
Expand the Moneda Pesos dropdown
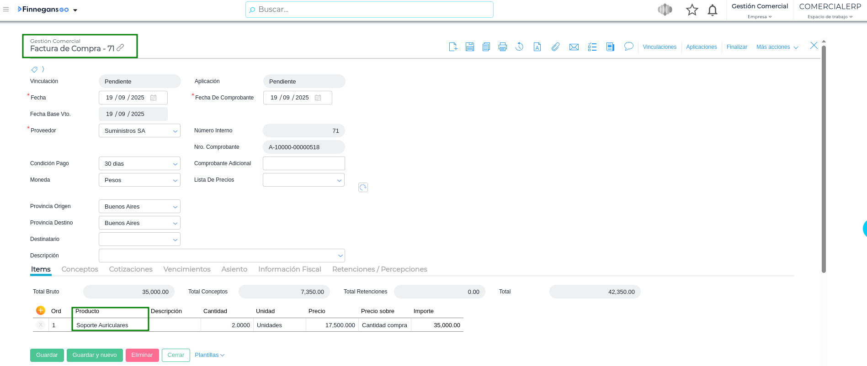pos(175,180)
